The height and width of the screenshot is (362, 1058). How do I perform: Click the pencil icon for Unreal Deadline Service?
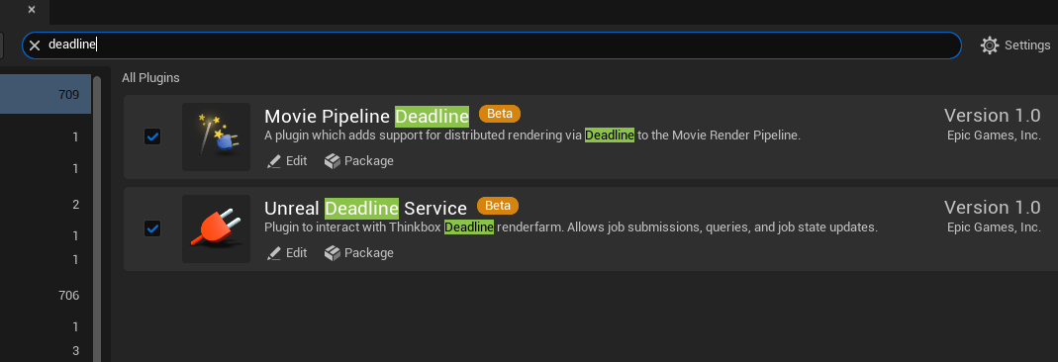(273, 253)
